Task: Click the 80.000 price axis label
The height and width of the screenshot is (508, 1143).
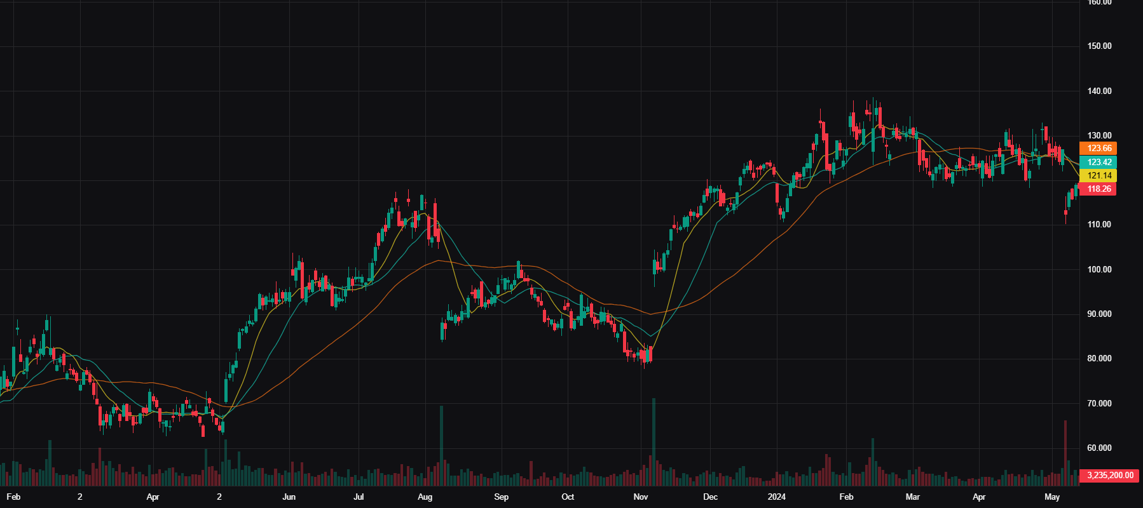Action: (x=1100, y=359)
